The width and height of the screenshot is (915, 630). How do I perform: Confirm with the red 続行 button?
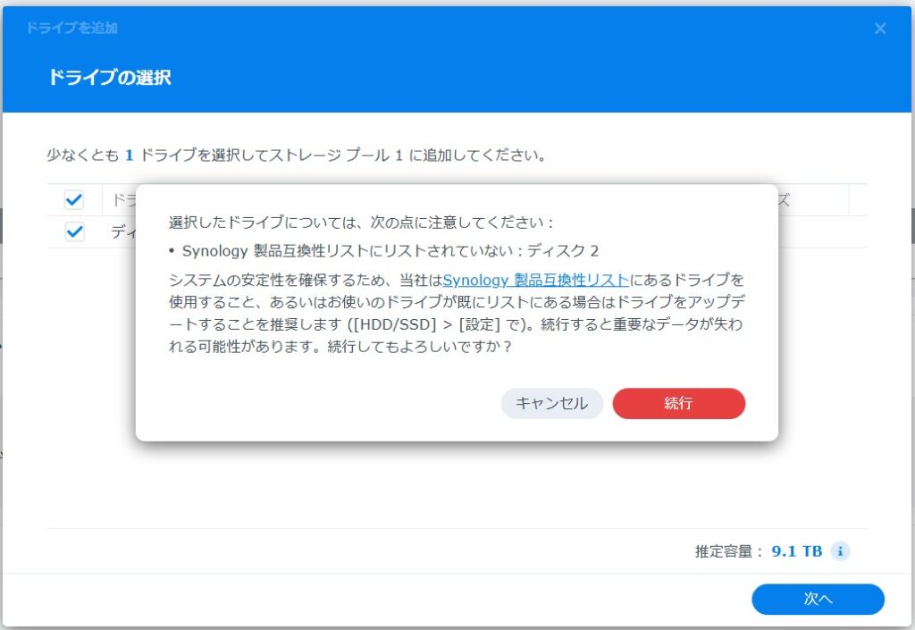pyautogui.click(x=679, y=403)
